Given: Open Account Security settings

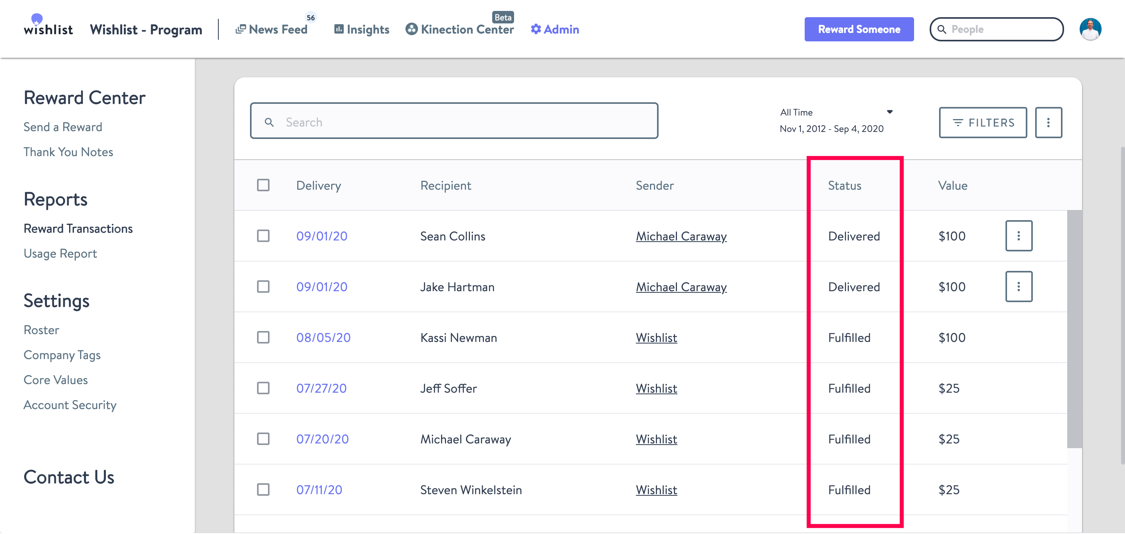Looking at the screenshot, I should pyautogui.click(x=70, y=405).
